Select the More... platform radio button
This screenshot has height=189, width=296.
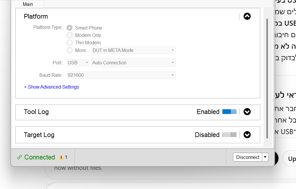point(70,50)
